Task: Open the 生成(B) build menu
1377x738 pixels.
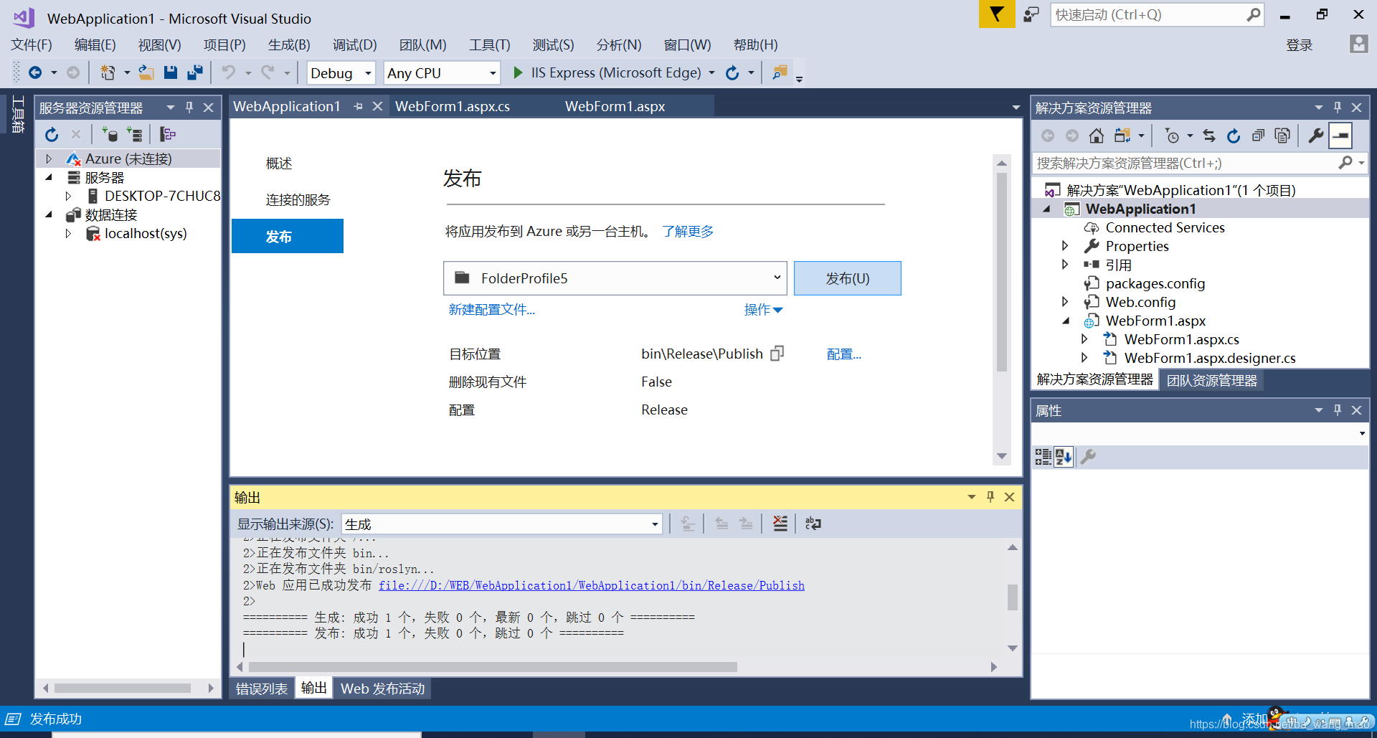Action: (289, 44)
